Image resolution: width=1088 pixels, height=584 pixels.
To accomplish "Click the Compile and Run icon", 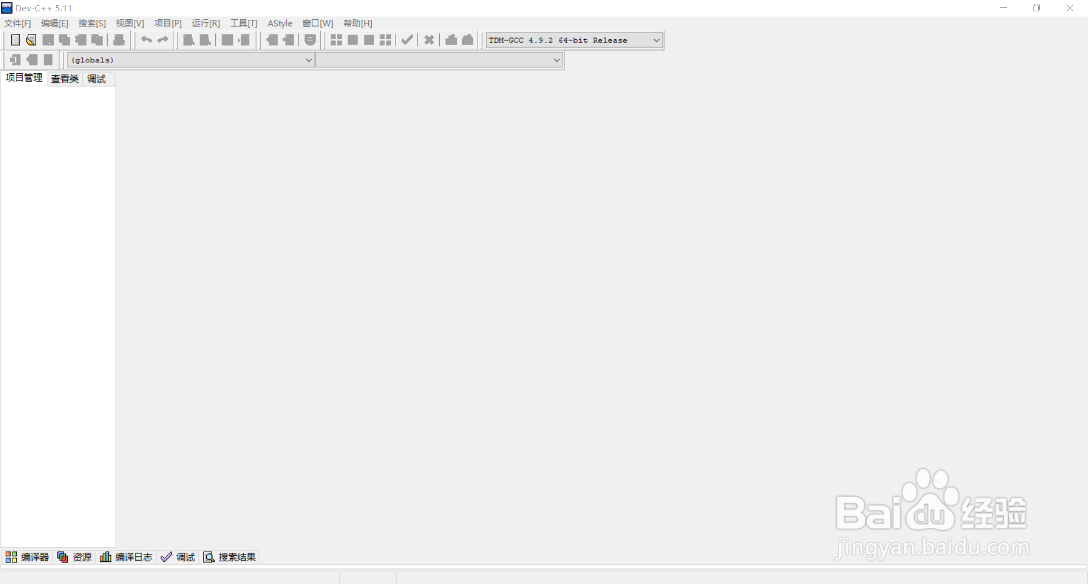I will click(369, 40).
